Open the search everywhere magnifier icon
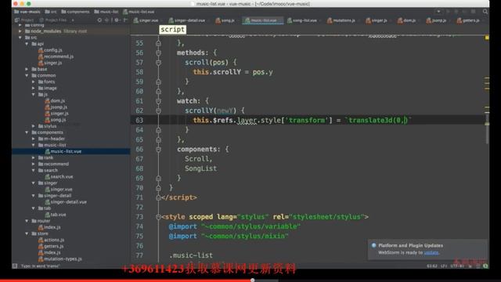 coord(485,12)
